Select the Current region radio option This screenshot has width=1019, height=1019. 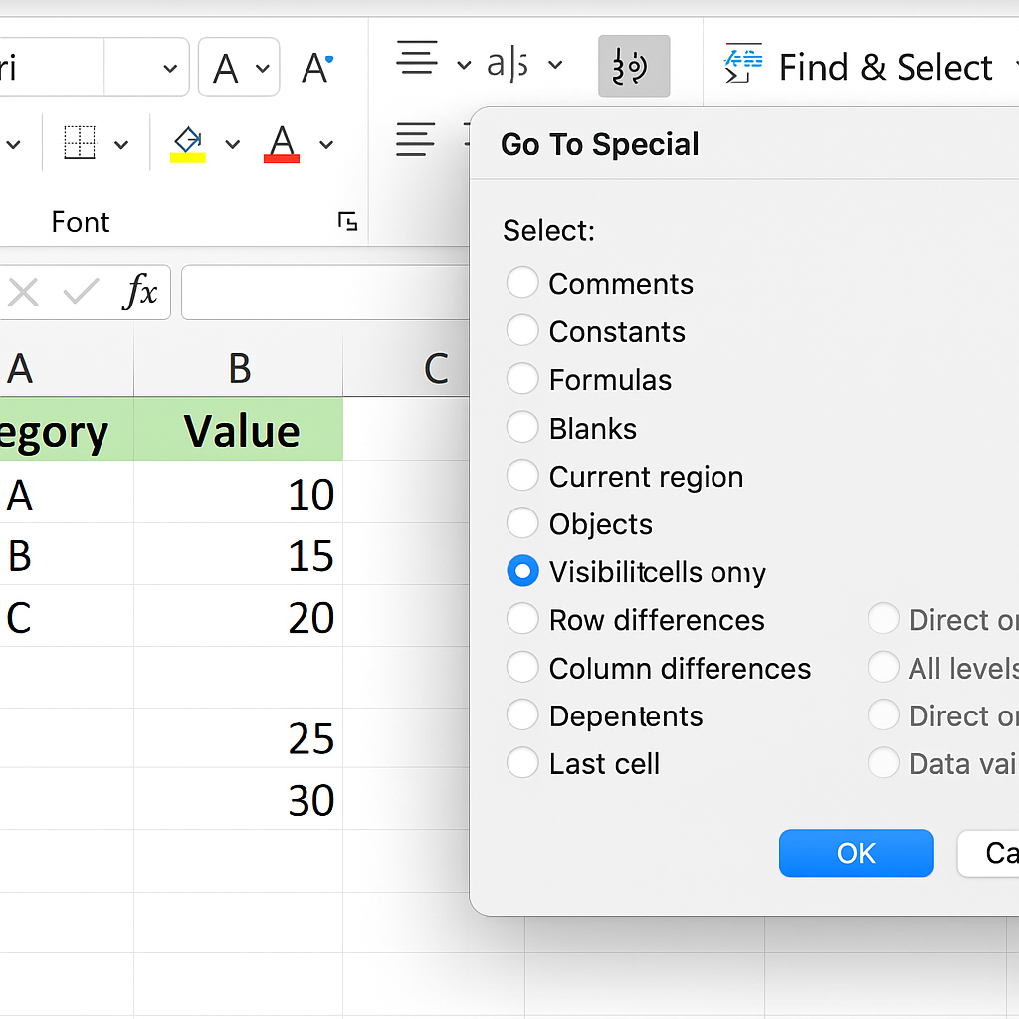522,476
